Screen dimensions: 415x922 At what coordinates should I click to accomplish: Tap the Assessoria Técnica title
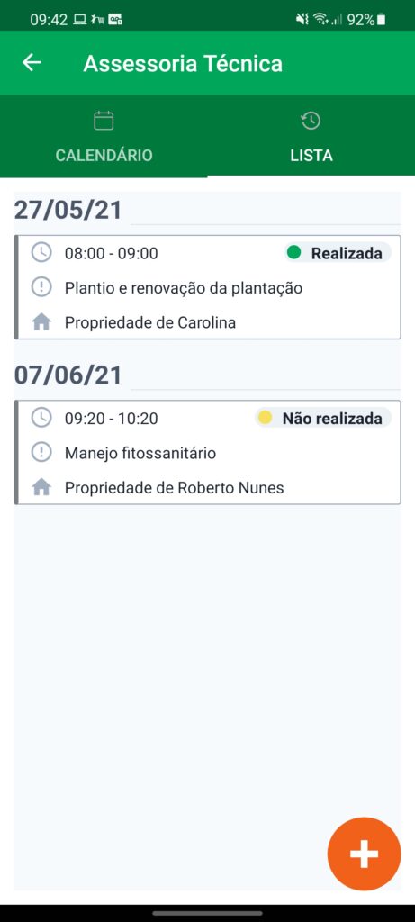[x=183, y=63]
